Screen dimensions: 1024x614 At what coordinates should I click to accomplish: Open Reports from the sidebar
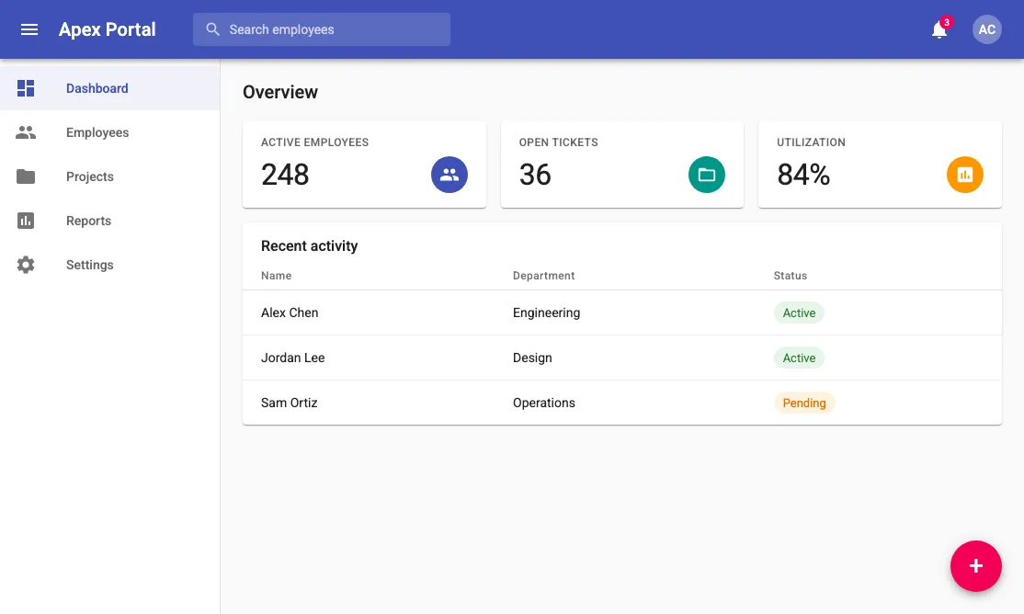[x=109, y=221]
